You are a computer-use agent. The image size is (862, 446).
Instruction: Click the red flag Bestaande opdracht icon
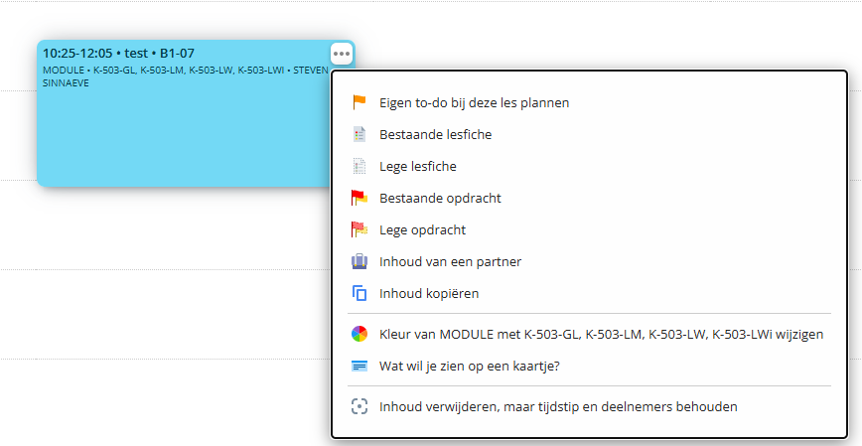tap(359, 198)
